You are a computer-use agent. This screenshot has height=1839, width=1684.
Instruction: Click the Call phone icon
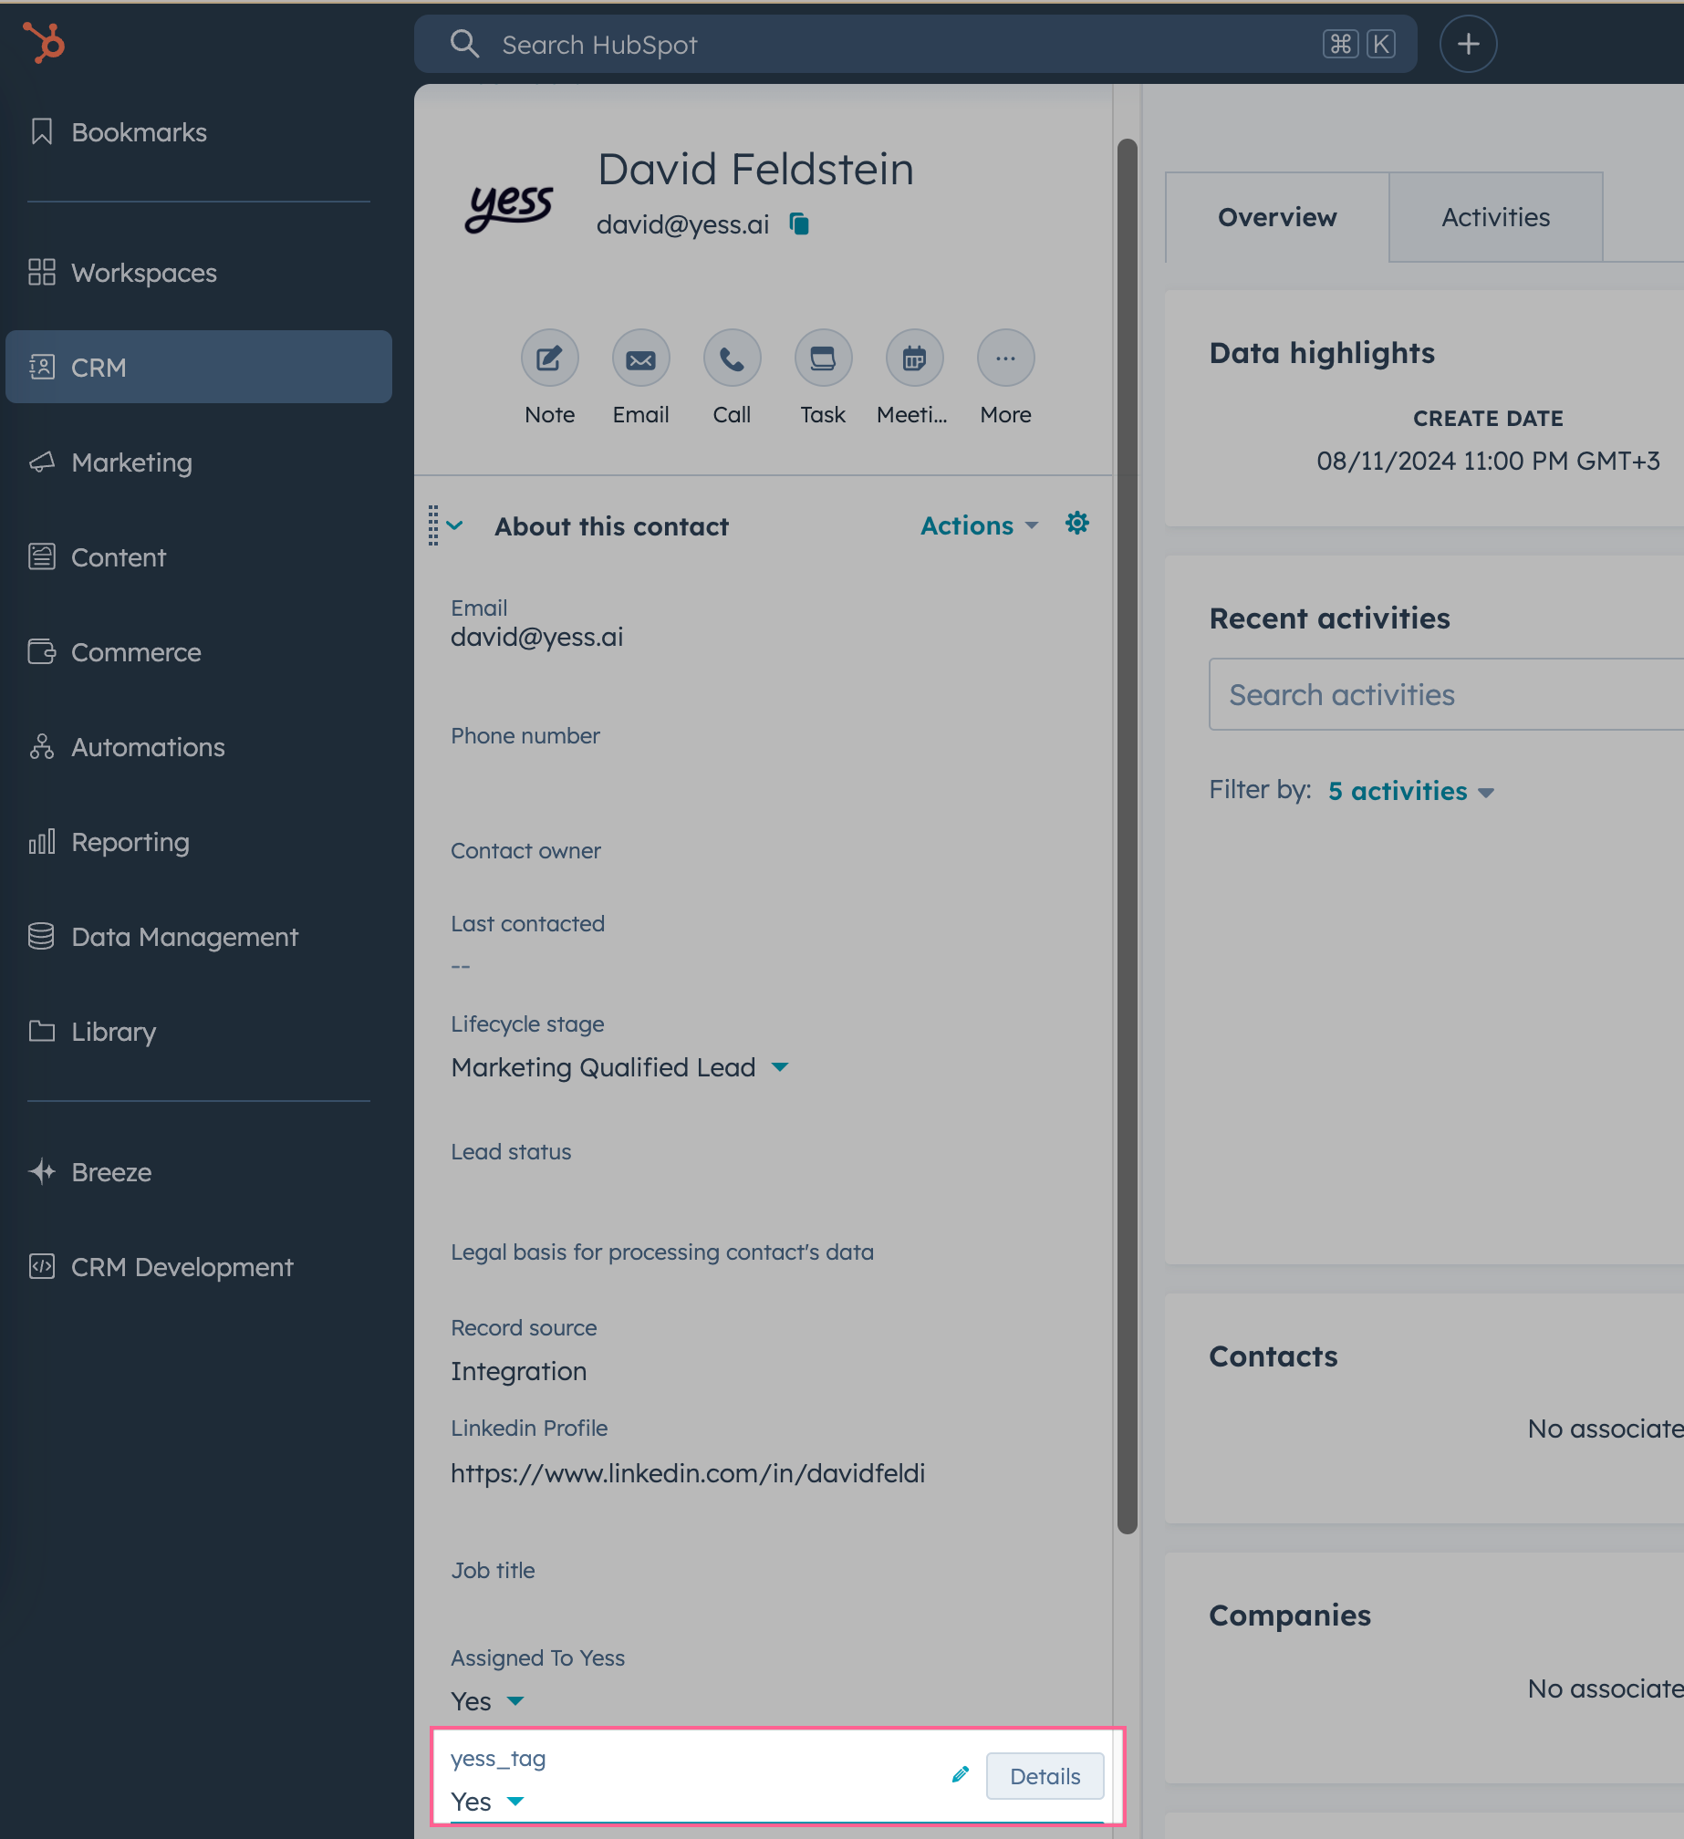[732, 358]
